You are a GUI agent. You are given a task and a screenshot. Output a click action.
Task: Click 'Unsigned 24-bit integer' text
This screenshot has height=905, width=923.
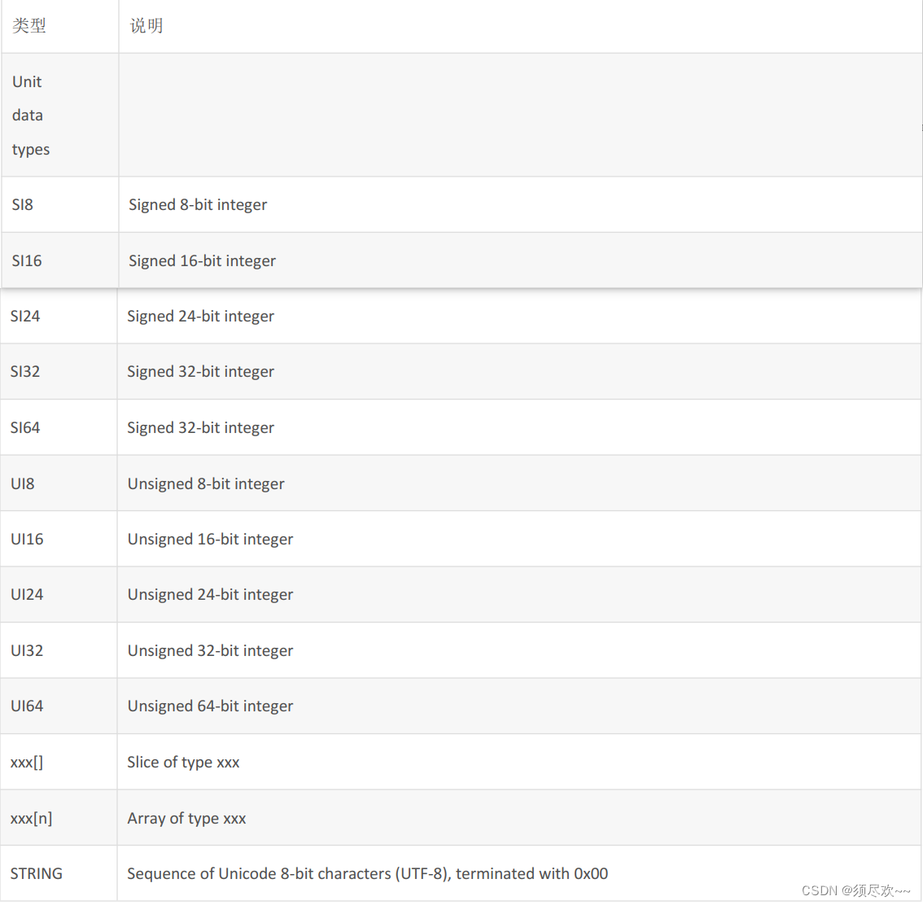coord(210,595)
